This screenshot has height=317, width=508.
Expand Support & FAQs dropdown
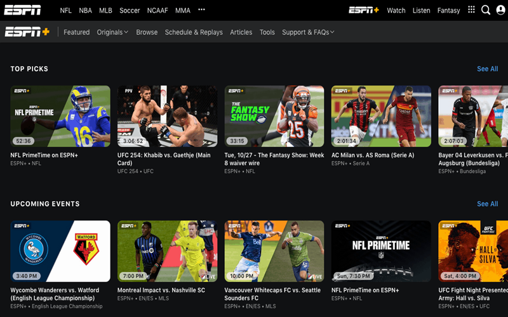pos(308,32)
